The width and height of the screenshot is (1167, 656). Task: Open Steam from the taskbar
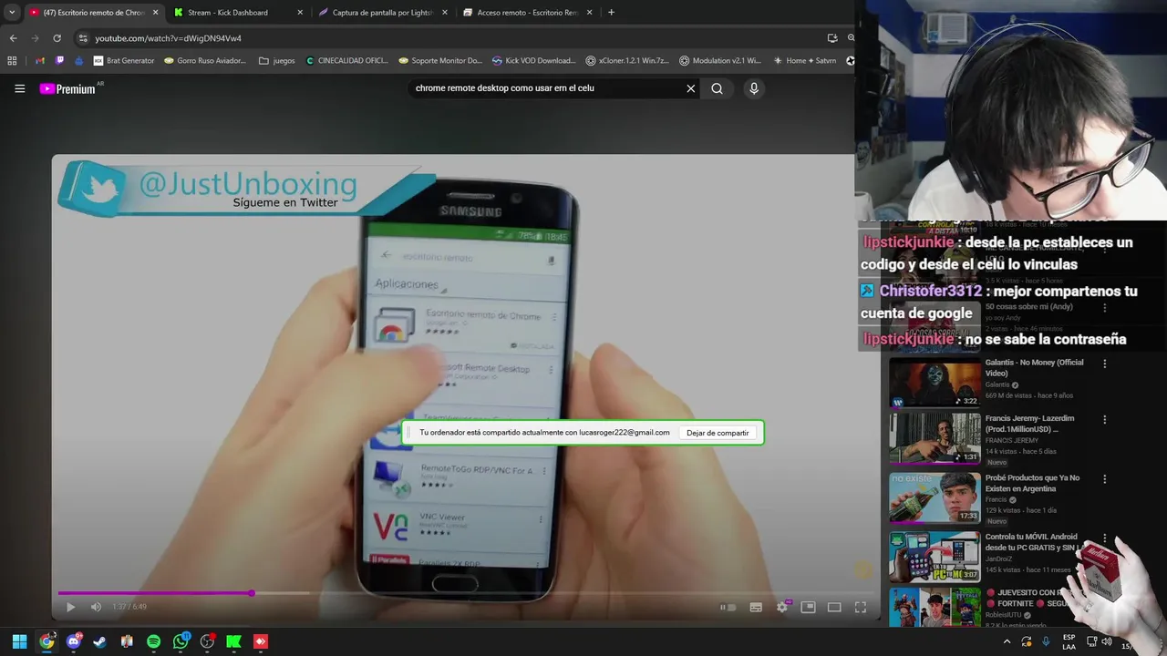[100, 641]
